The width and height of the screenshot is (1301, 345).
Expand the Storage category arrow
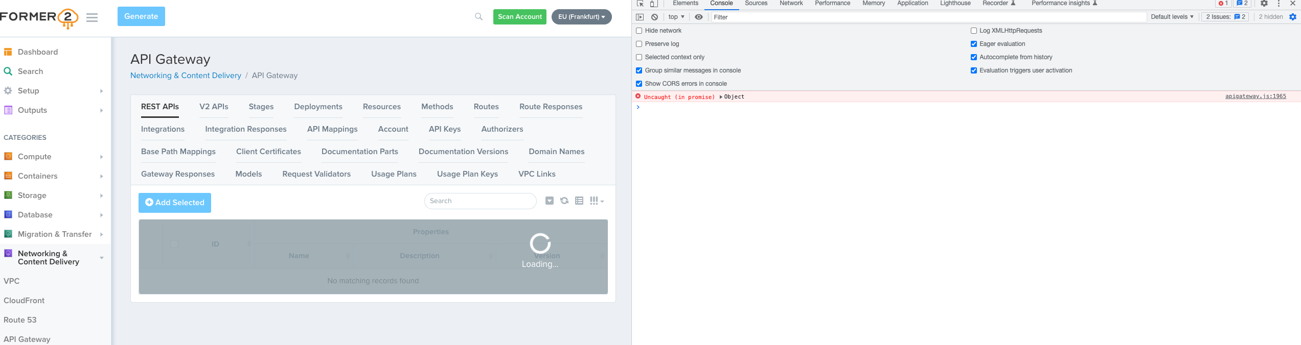click(x=102, y=196)
